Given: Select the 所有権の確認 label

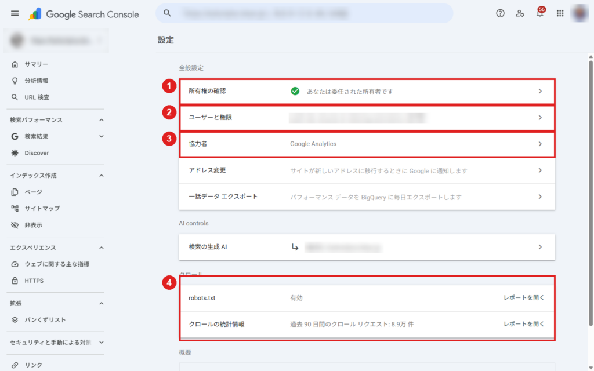Looking at the screenshot, I should coord(207,91).
